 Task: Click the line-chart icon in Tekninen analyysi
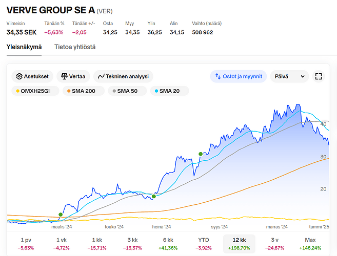tap(101, 76)
